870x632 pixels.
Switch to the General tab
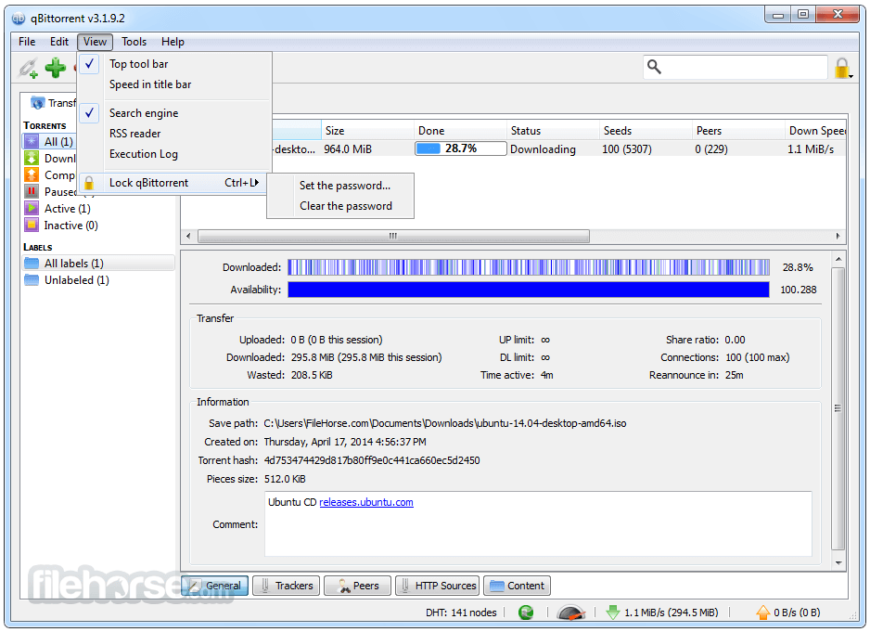pos(215,586)
